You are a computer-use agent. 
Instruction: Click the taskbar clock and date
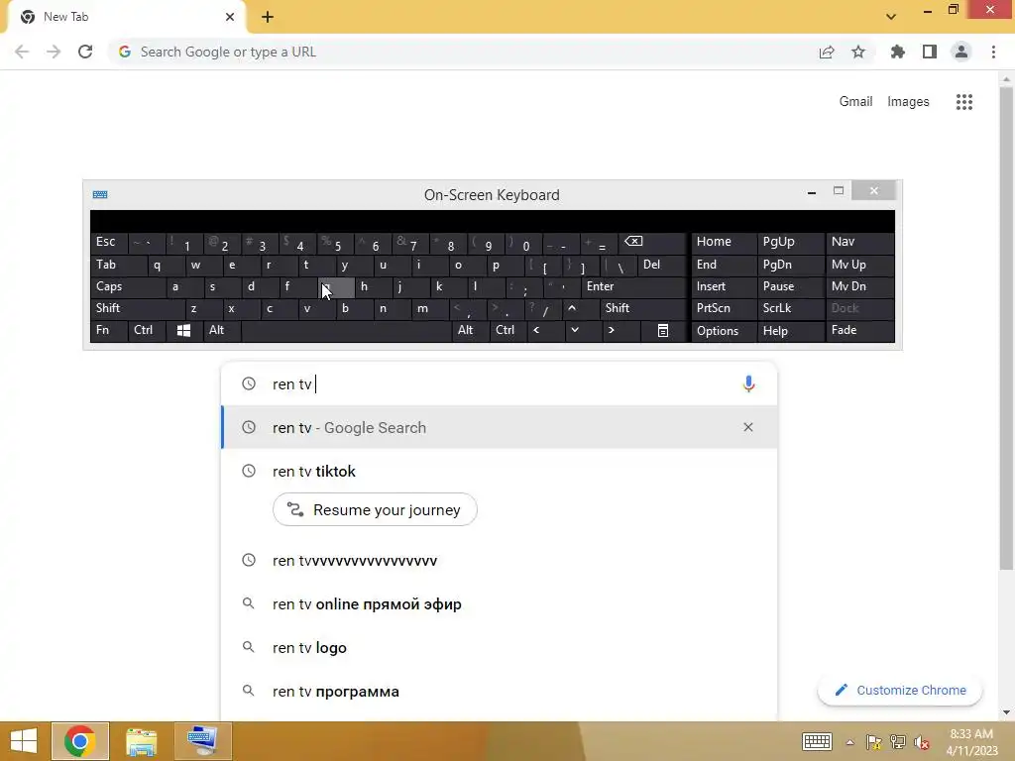click(x=971, y=742)
